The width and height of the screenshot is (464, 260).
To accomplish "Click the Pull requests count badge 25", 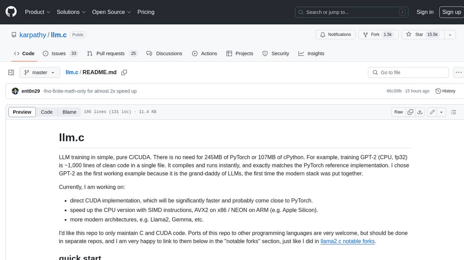I will click(133, 53).
